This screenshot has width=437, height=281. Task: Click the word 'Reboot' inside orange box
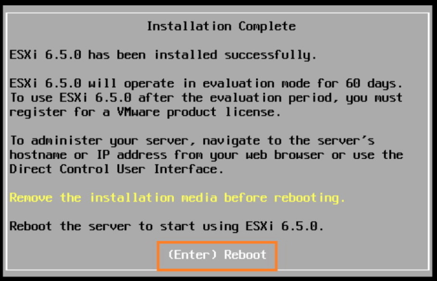click(x=245, y=255)
